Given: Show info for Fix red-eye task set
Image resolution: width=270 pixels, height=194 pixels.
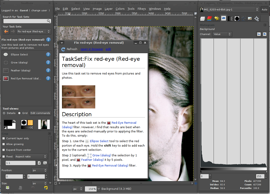Looking at the screenshot, I should [x=49, y=40].
